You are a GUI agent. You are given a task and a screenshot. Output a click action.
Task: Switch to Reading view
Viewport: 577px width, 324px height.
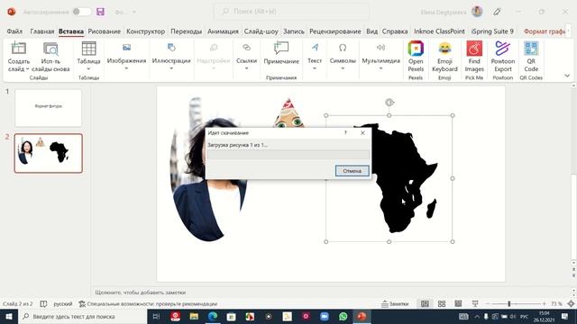pos(458,304)
